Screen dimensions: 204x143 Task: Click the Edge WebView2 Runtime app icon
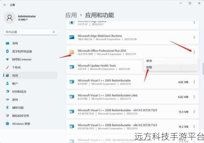pyautogui.click(x=72, y=37)
